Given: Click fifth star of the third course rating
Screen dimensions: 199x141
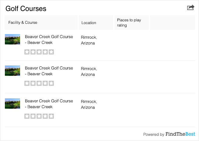Looking at the screenshot, I should pos(51,116).
